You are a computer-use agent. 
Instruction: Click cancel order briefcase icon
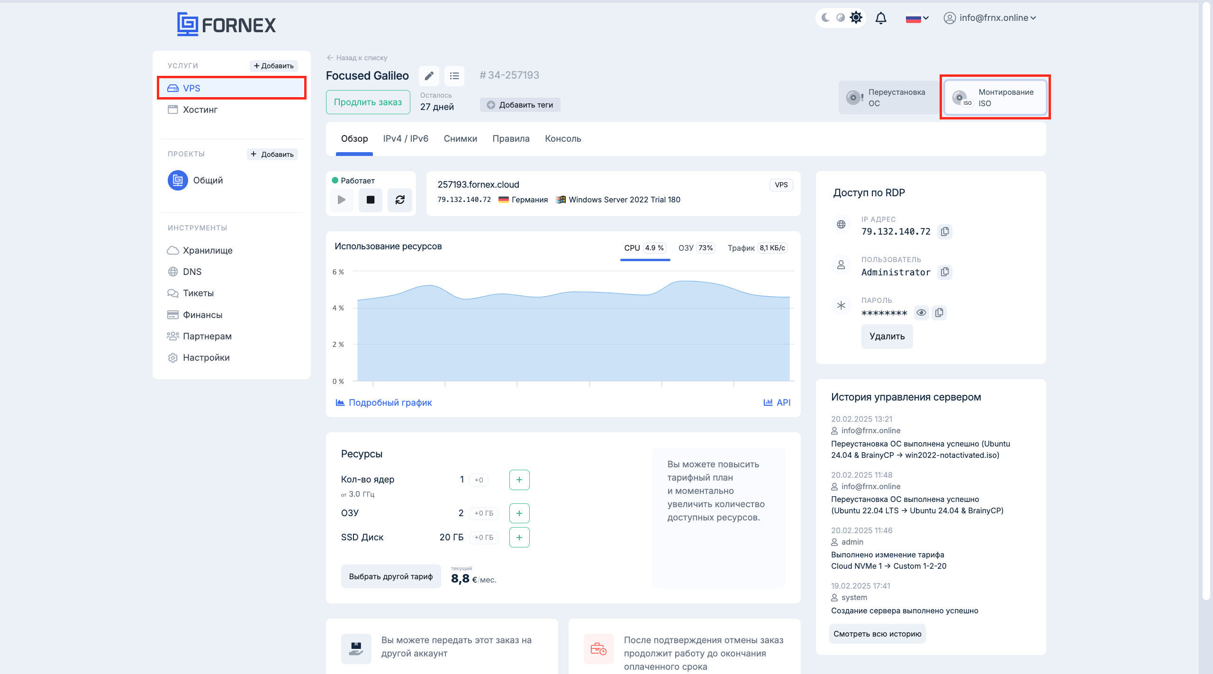(598, 648)
